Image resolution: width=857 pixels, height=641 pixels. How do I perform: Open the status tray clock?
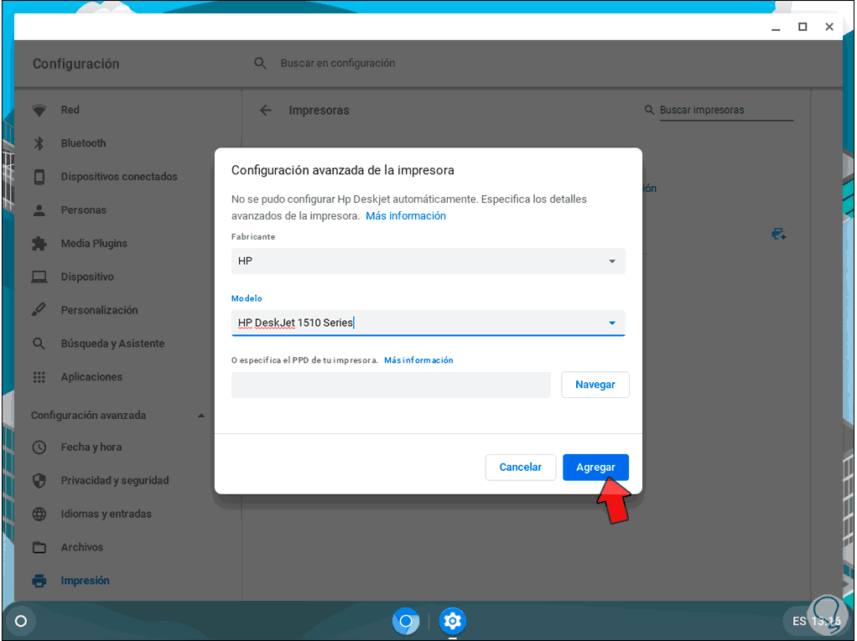coord(826,622)
